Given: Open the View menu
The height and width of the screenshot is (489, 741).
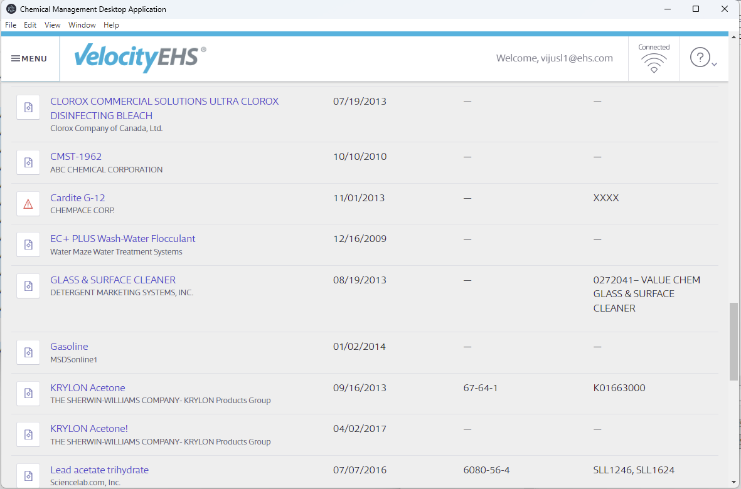Looking at the screenshot, I should [53, 25].
